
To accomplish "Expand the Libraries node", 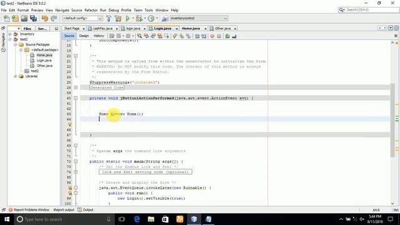I will point(15,76).
